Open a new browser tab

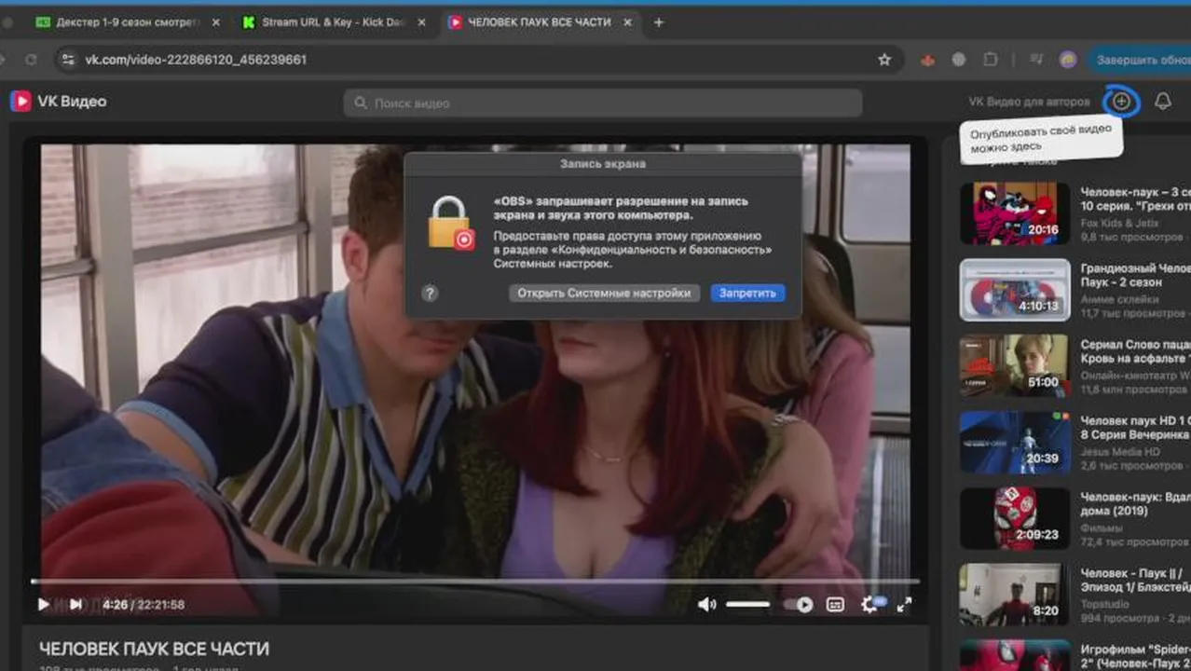658,22
